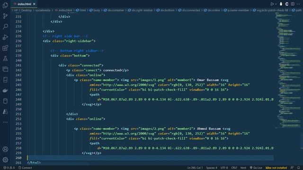
Task: Click the empty current line 260
Action: coord(150,158)
